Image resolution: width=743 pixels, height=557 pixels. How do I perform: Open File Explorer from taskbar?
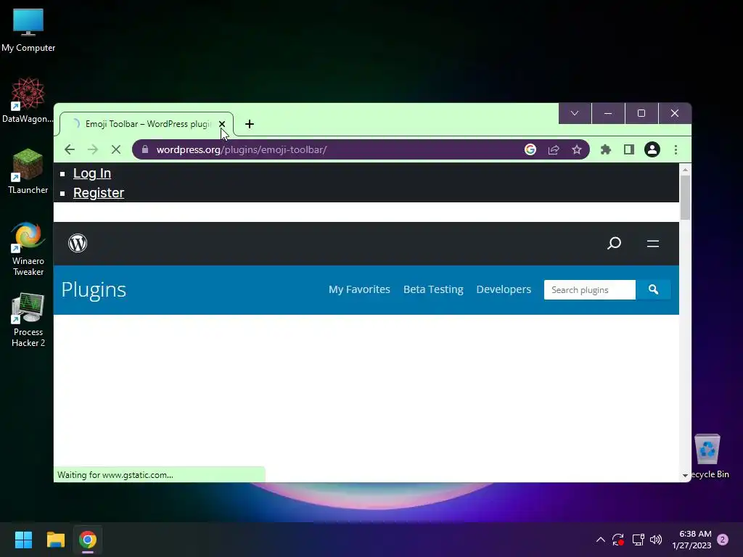(x=55, y=540)
